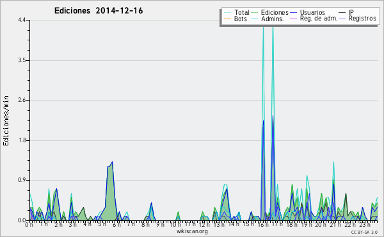Image resolution: width=384 pixels, height=237 pixels.
Task: Click the "Admins." legend entry
Action: pyautogui.click(x=273, y=19)
